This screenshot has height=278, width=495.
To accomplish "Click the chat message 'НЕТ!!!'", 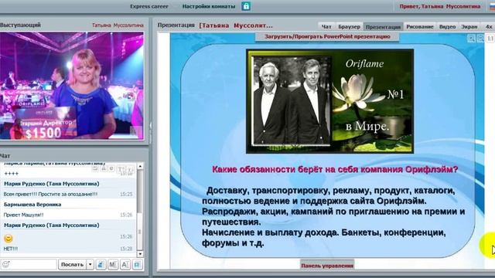I will click(10, 249).
